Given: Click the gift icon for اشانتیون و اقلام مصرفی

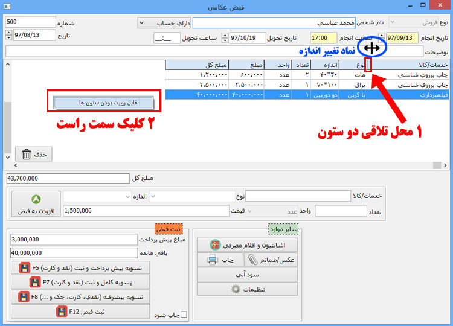Looking at the screenshot, I should tap(214, 245).
